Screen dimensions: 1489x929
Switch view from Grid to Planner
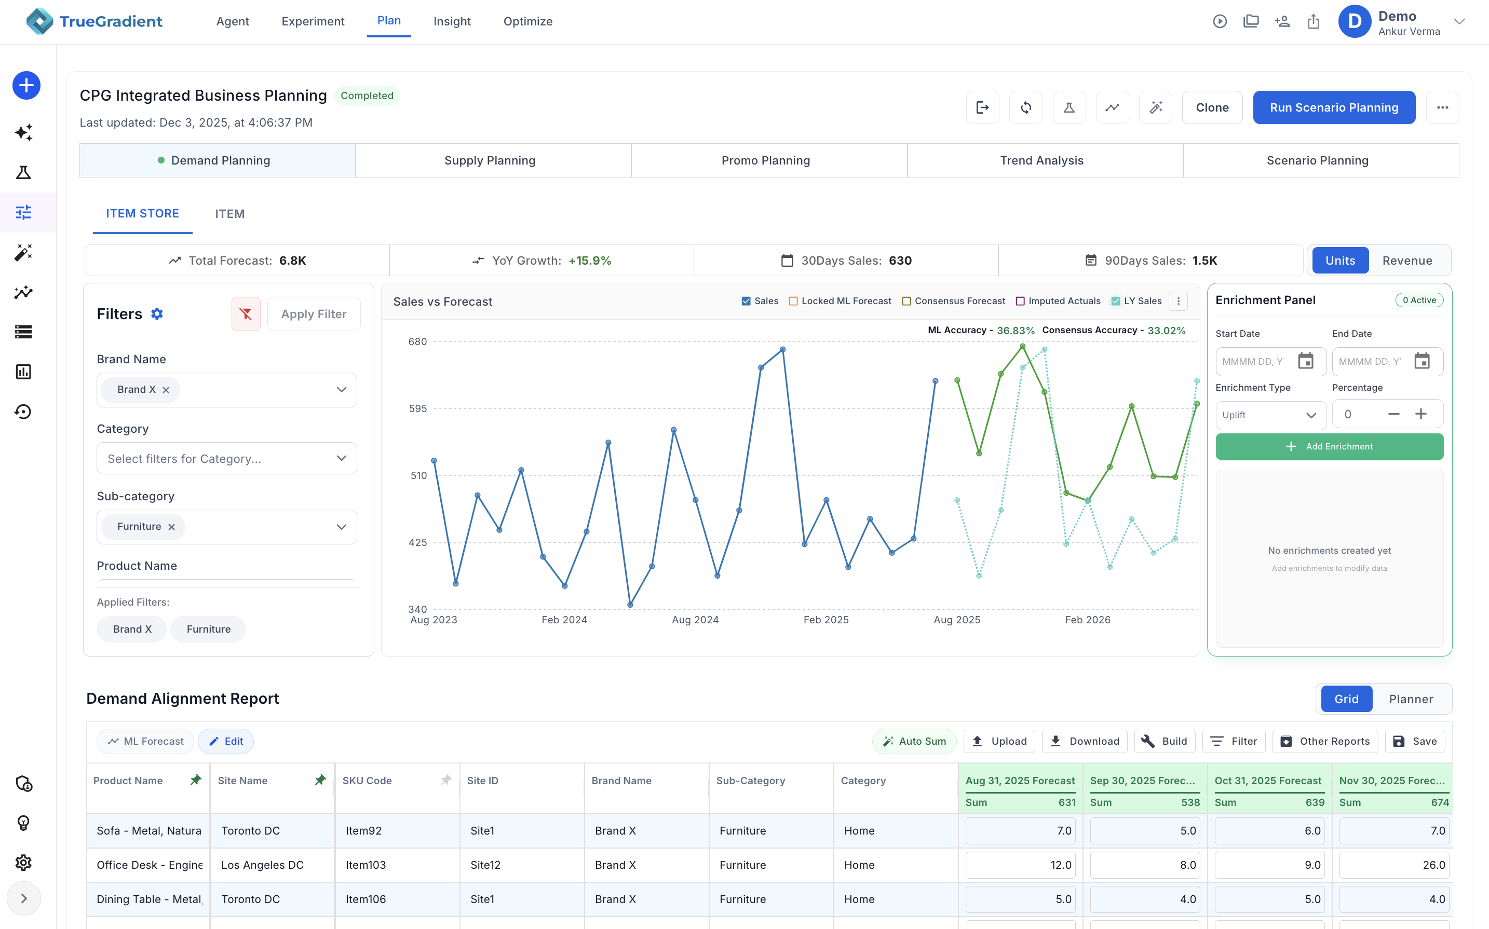click(1411, 699)
